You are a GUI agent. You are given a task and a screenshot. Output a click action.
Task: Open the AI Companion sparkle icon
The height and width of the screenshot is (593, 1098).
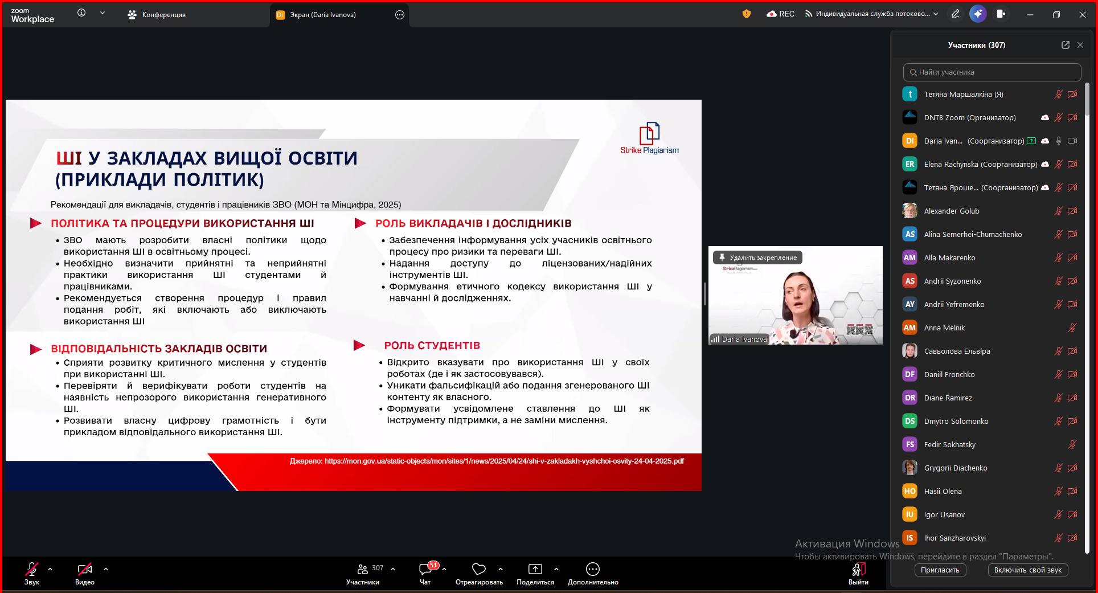click(978, 14)
